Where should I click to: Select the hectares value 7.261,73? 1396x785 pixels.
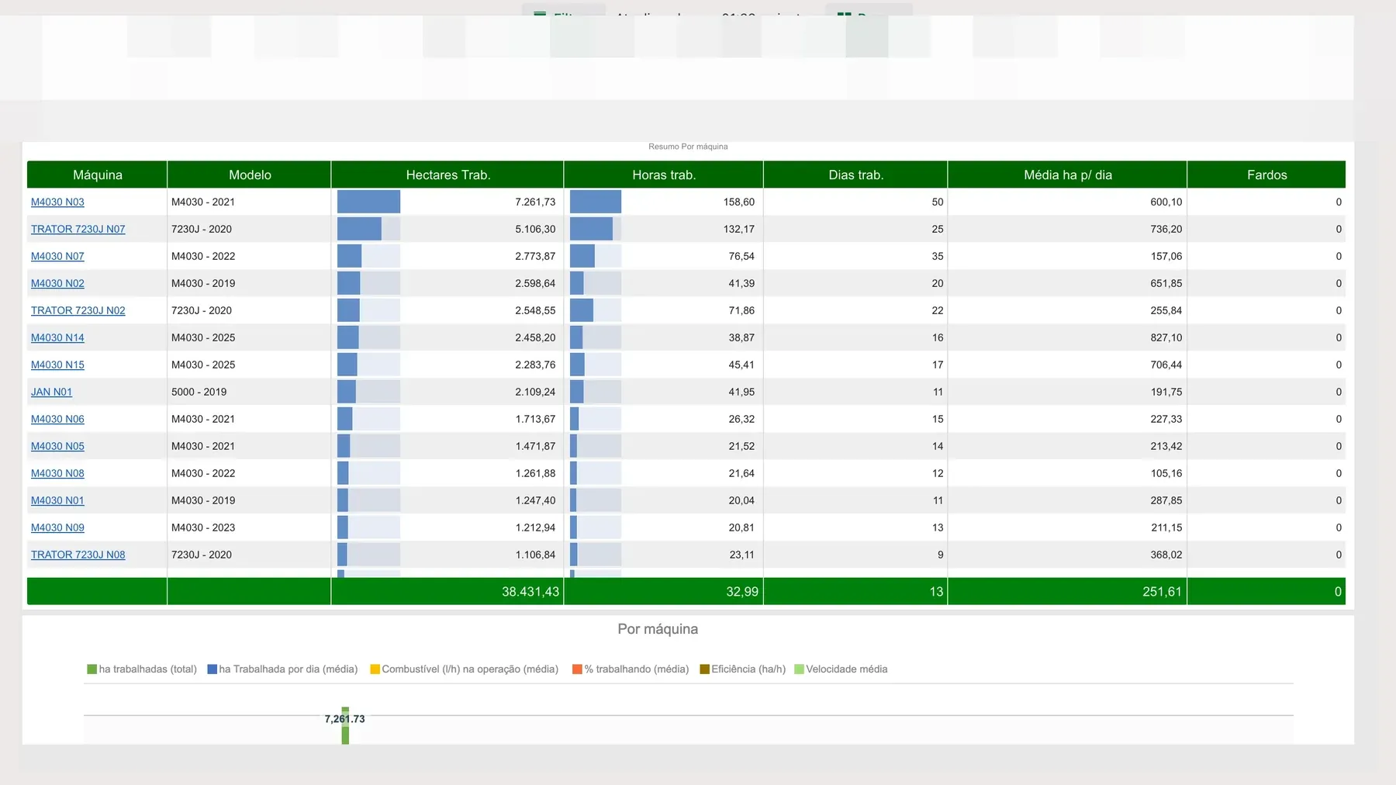(535, 202)
